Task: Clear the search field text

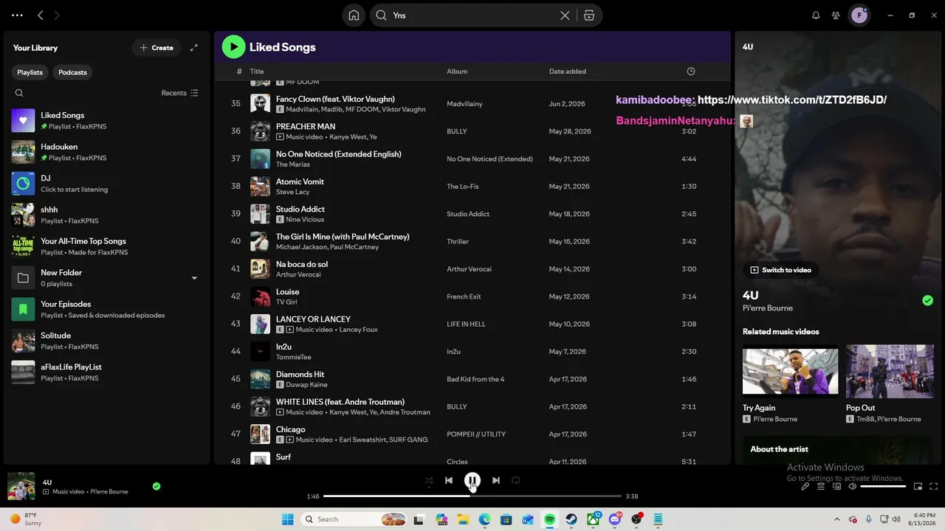Action: 565,15
